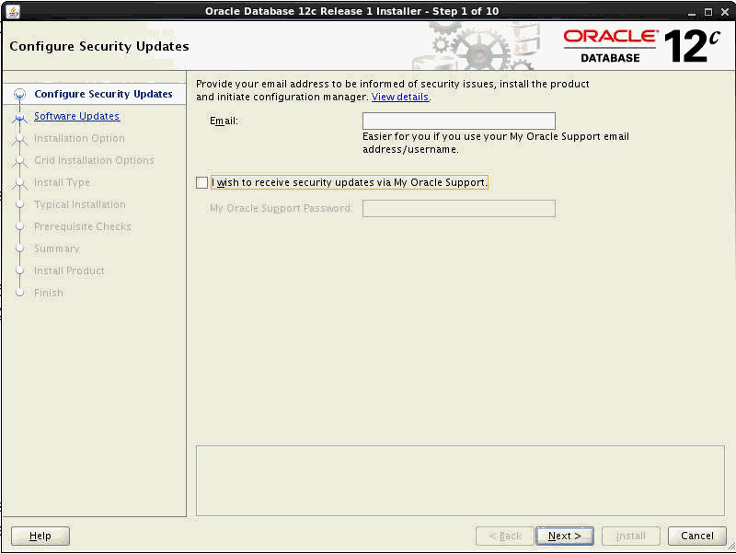Viewport: 736px width, 554px height.
Task: Click the Summary step icon
Action: click(x=20, y=248)
